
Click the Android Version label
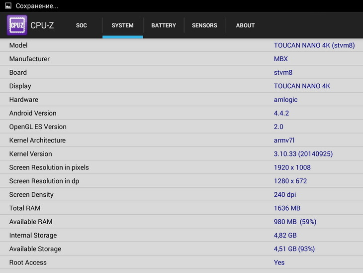[x=33, y=113]
